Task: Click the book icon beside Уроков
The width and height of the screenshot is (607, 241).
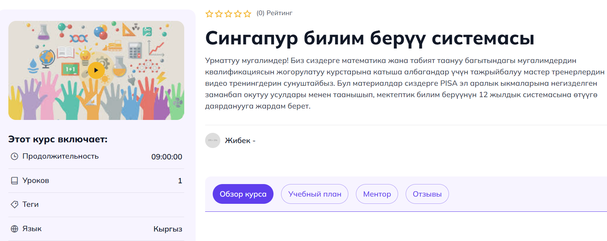Action: (14, 181)
